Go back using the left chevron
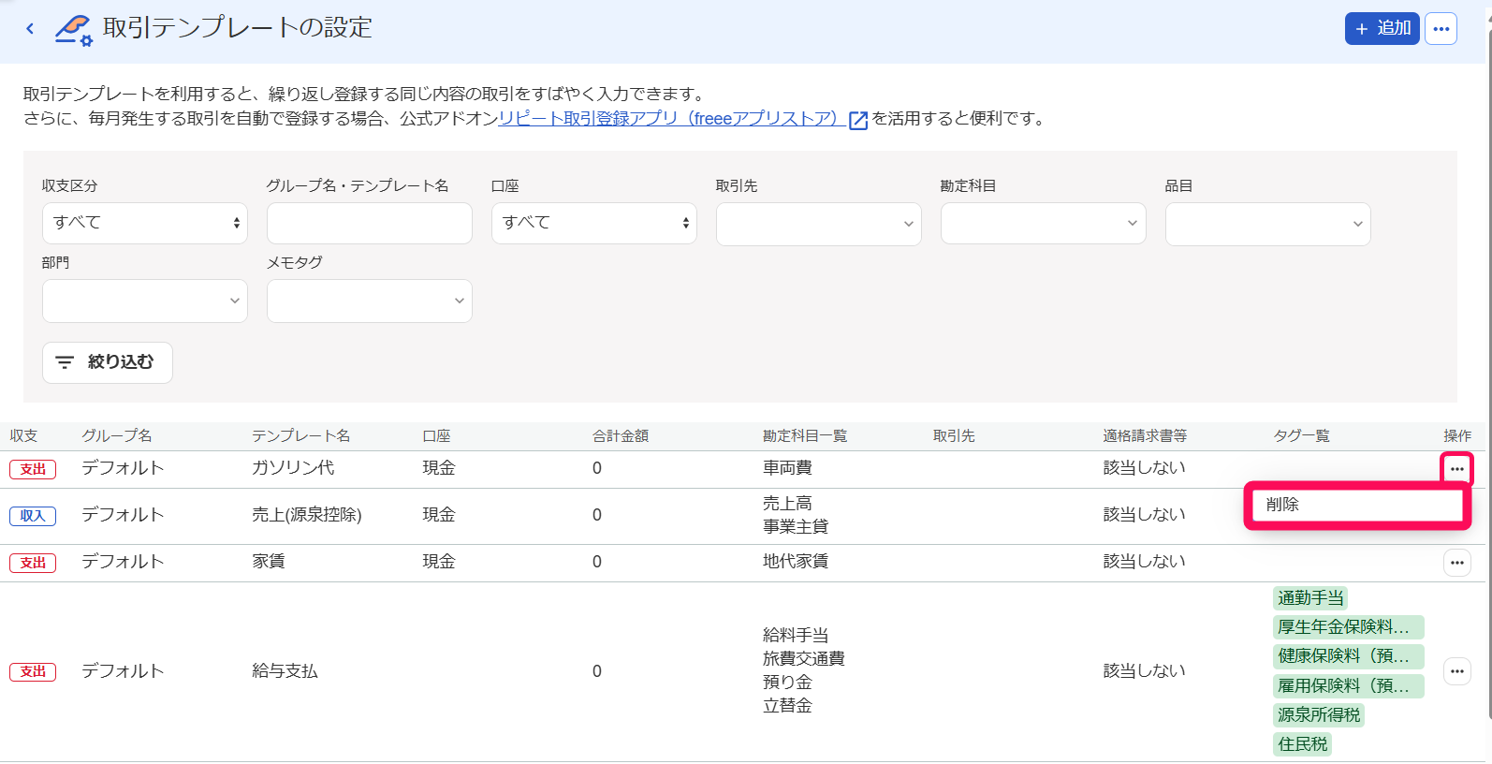 [30, 29]
